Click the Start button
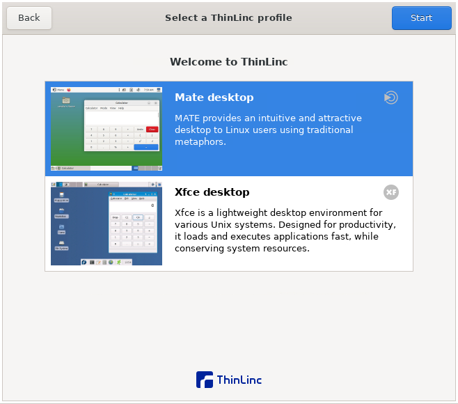The height and width of the screenshot is (404, 458). tap(422, 18)
